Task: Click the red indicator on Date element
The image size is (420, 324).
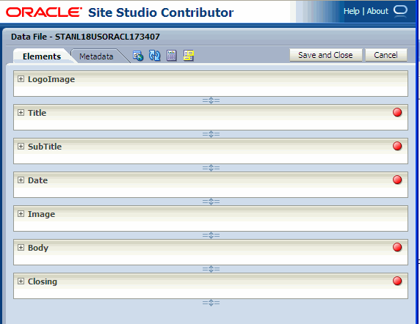Action: pos(397,180)
